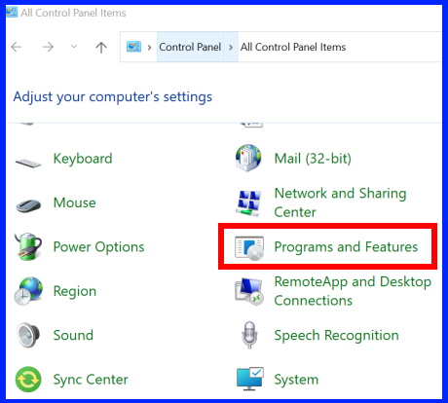Click the System monitor icon
Screen dimensions: 448x403
coord(250,379)
